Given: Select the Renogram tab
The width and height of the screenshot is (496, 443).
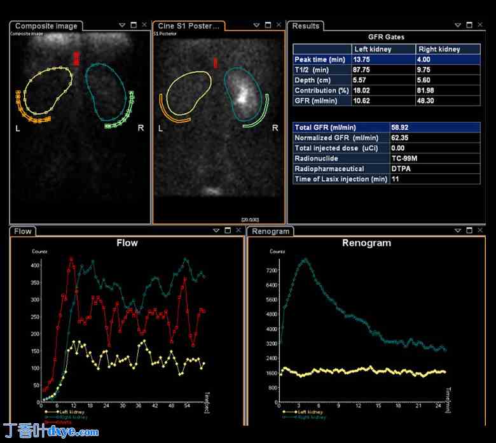Looking at the screenshot, I should pyautogui.click(x=270, y=231).
